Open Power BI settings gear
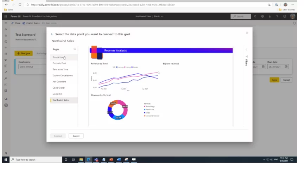The image size is (305, 169). [x=262, y=16]
